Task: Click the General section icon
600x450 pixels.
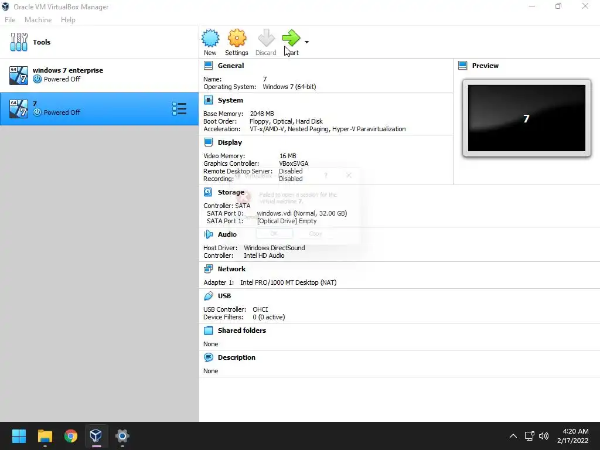Action: point(208,66)
